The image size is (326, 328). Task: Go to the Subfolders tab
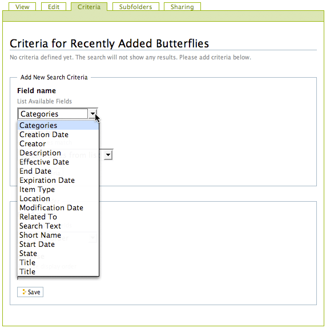coord(136,7)
